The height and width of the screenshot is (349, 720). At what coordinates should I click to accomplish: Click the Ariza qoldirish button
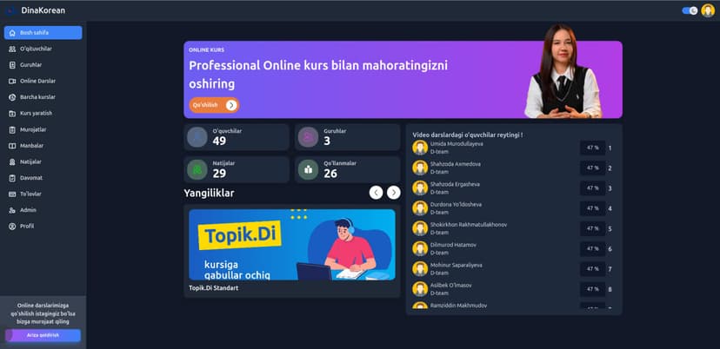[x=43, y=335]
